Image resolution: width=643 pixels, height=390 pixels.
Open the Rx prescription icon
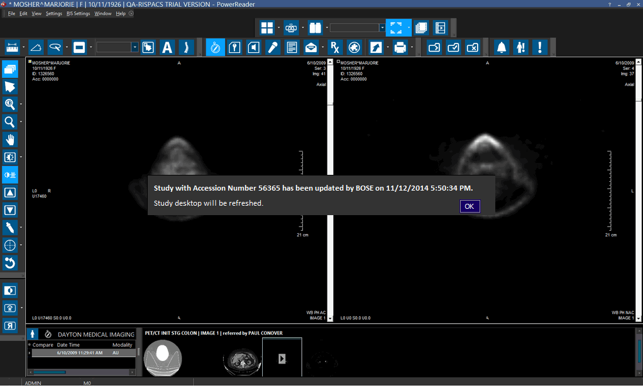pos(336,47)
